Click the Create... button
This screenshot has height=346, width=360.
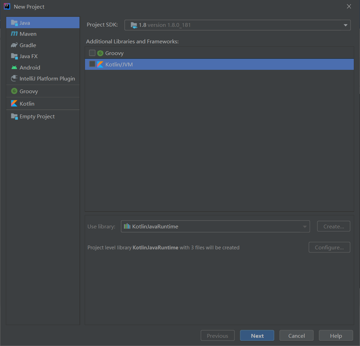[333, 226]
